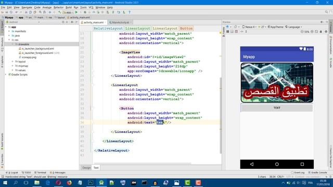This screenshot has height=187, width=333.
Task: Click the Cut scissors icon in toolbar
Action: tap(26, 12)
